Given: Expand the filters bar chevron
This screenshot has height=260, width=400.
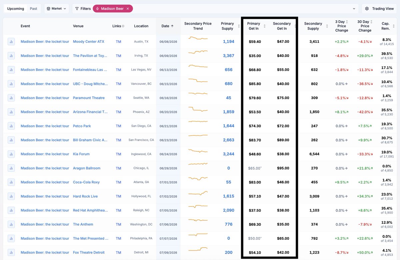Looking at the screenshot, I should 354,9.
